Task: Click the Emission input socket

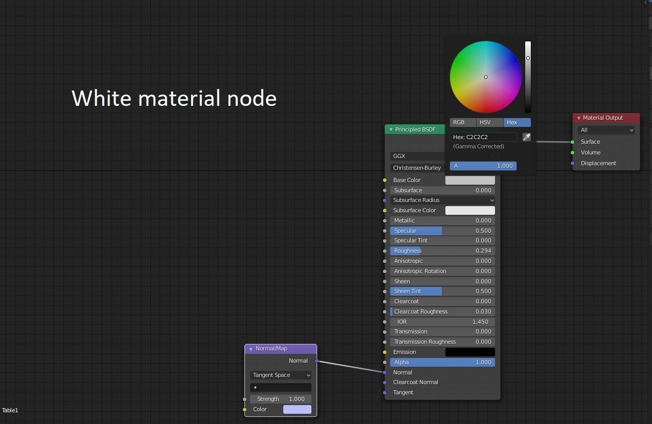Action: (x=385, y=352)
